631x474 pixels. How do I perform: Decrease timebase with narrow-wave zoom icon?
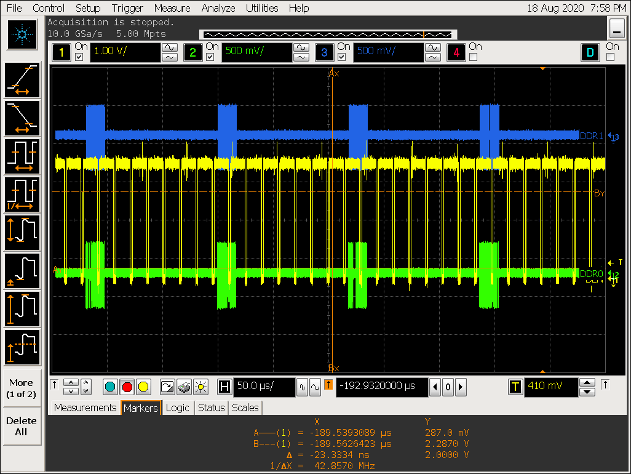(x=302, y=387)
